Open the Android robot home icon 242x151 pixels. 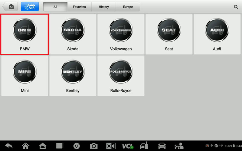43,146
